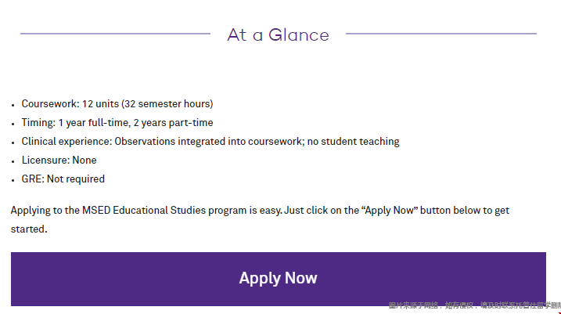Viewport: 561px width, 314px height.
Task: Click the "2 years part-time" text
Action: (173, 123)
